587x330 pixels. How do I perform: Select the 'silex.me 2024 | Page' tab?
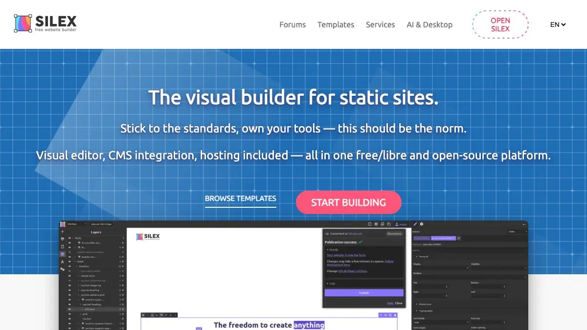(101, 224)
